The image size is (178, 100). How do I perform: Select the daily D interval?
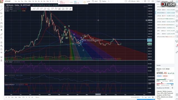click(51, 1)
